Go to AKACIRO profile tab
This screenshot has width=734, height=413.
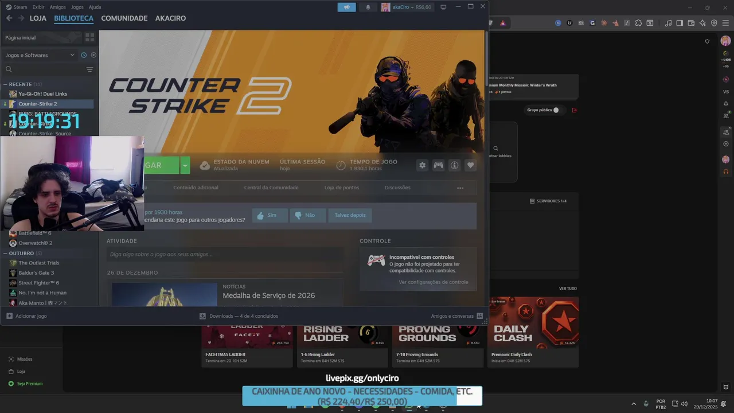click(x=170, y=18)
